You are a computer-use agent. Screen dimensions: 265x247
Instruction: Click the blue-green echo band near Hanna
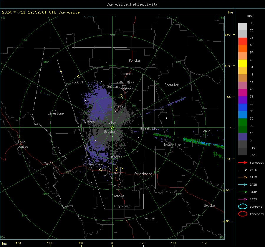(204, 143)
